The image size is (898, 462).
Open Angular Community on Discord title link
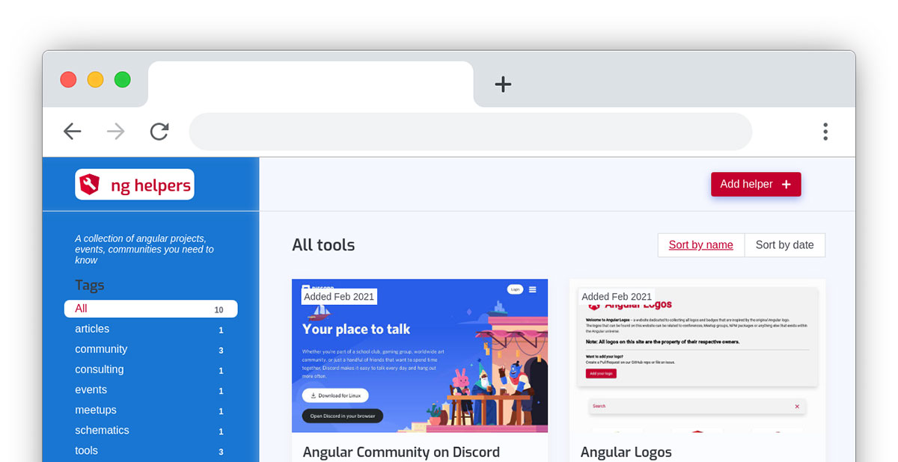coord(401,452)
